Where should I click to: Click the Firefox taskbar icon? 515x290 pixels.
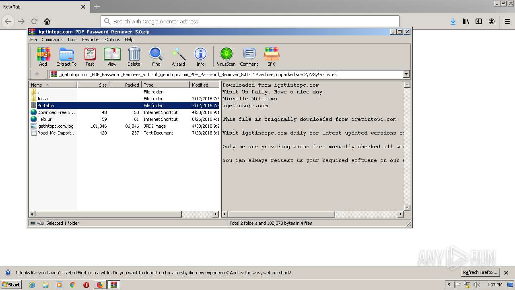coord(100,285)
